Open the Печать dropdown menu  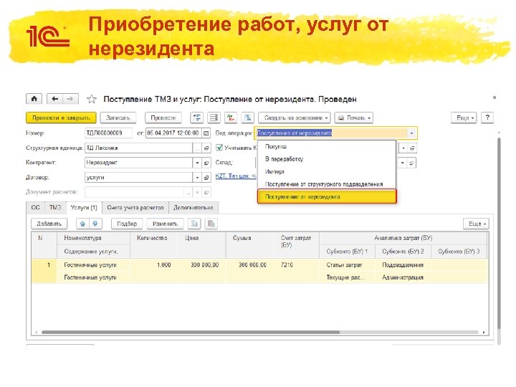354,118
